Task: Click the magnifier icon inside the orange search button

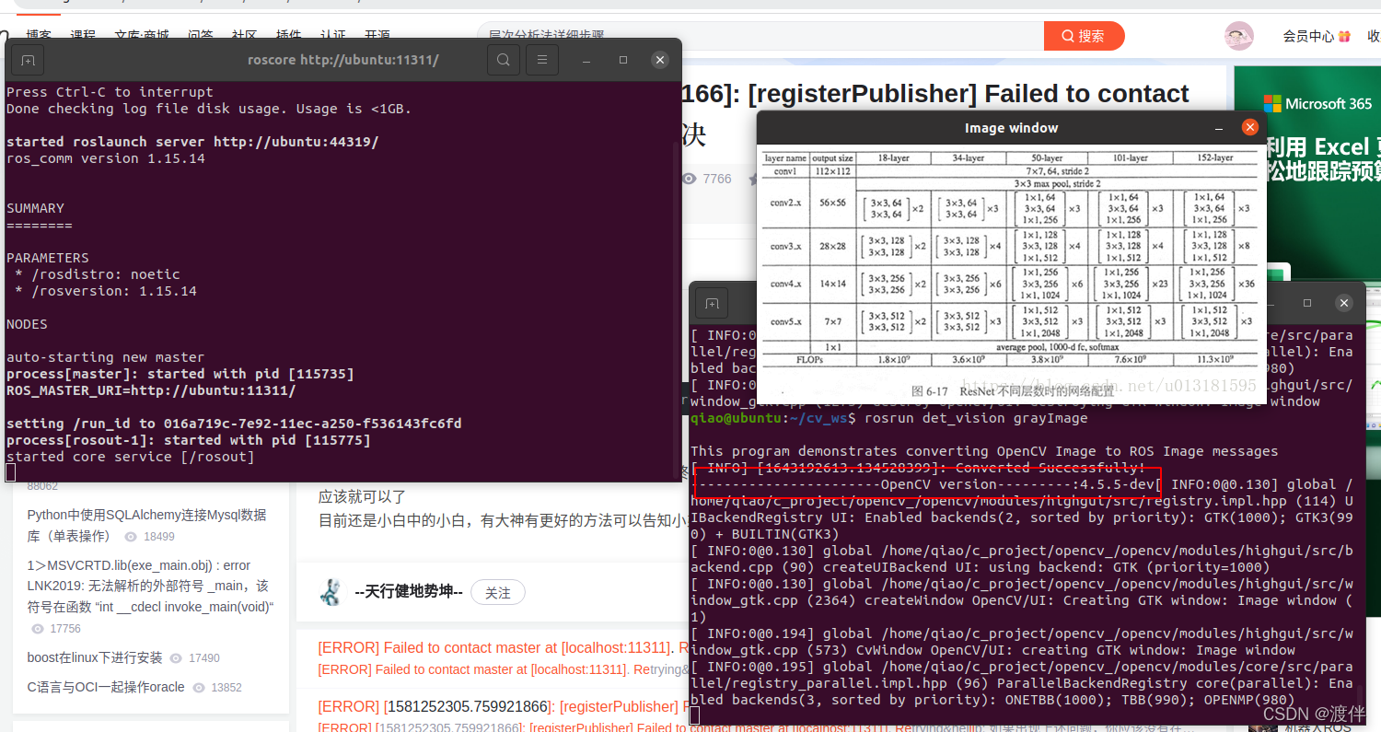Action: tap(1067, 35)
